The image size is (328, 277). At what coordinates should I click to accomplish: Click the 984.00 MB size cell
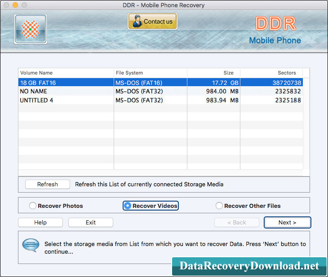(x=213, y=91)
